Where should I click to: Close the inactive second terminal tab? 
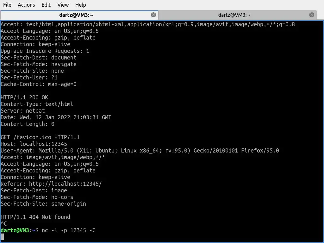click(312, 15)
